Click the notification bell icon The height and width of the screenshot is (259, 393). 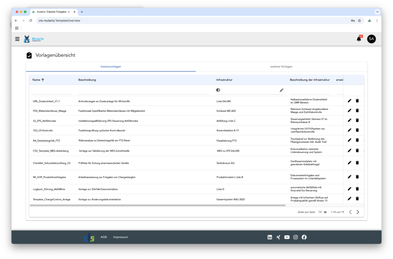click(359, 39)
